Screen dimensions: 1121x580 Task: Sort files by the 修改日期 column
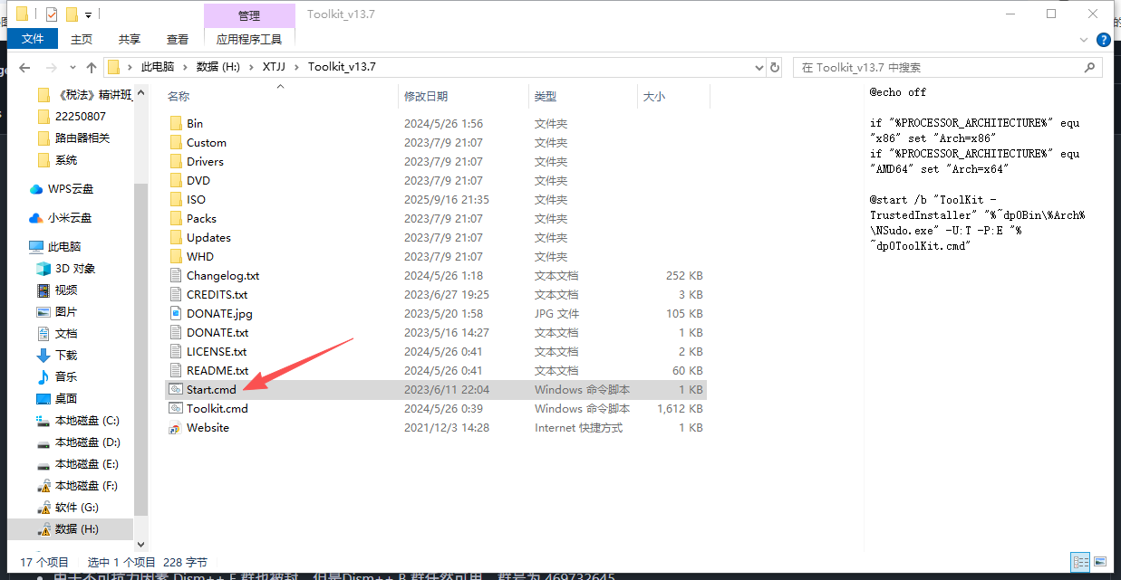[426, 96]
